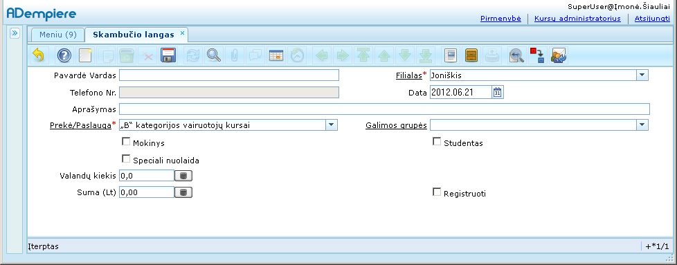Close the Skambučio langas tab

(x=182, y=33)
